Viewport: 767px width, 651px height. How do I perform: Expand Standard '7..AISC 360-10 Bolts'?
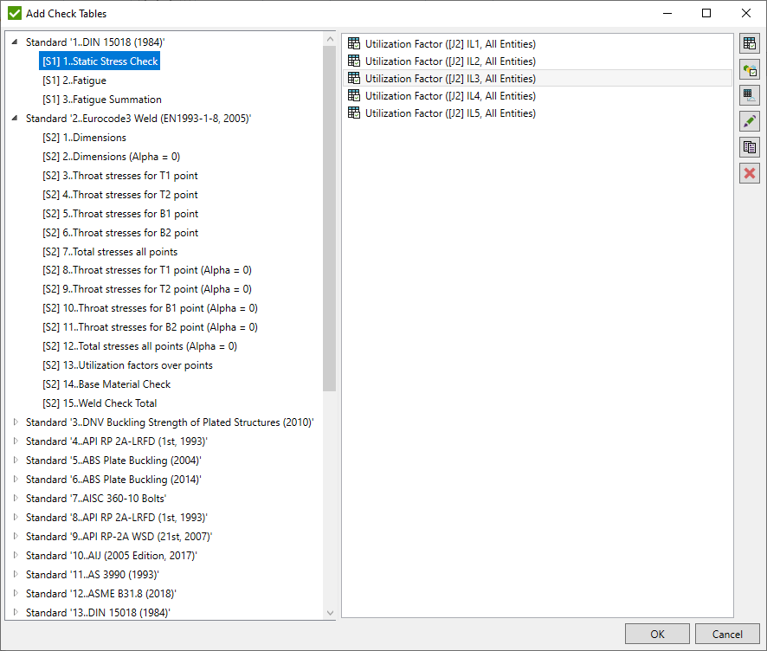tap(15, 498)
